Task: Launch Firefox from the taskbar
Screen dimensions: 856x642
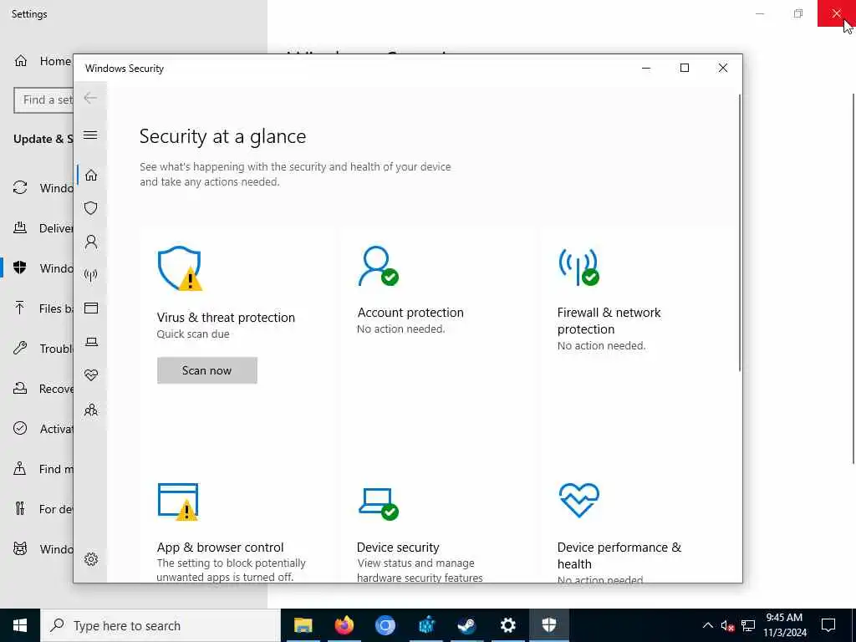Action: [x=344, y=625]
